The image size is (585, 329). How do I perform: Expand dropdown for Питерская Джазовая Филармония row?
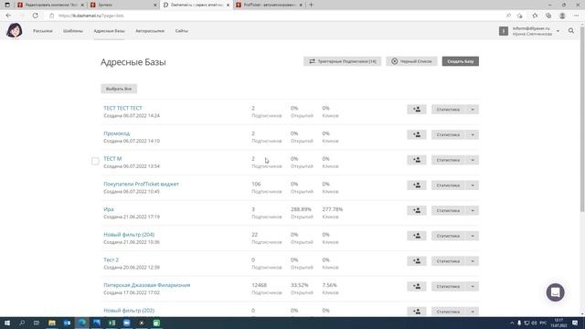tap(473, 286)
